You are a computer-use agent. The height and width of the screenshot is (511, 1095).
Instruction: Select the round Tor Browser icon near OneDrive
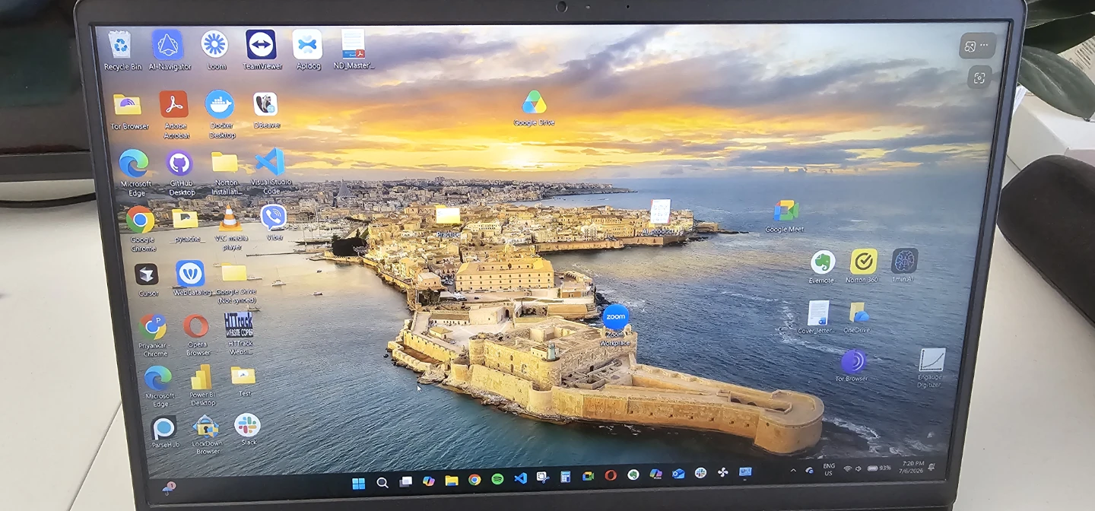pos(852,366)
